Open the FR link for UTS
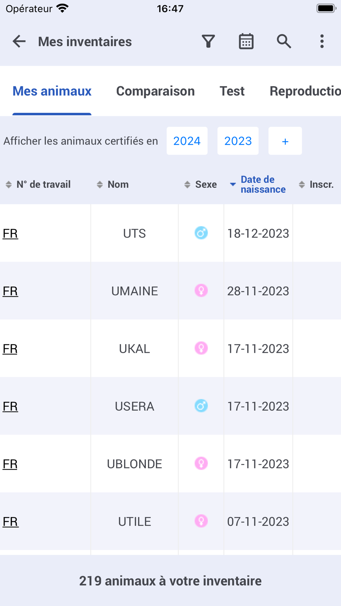The height and width of the screenshot is (606, 341). pos(10,233)
